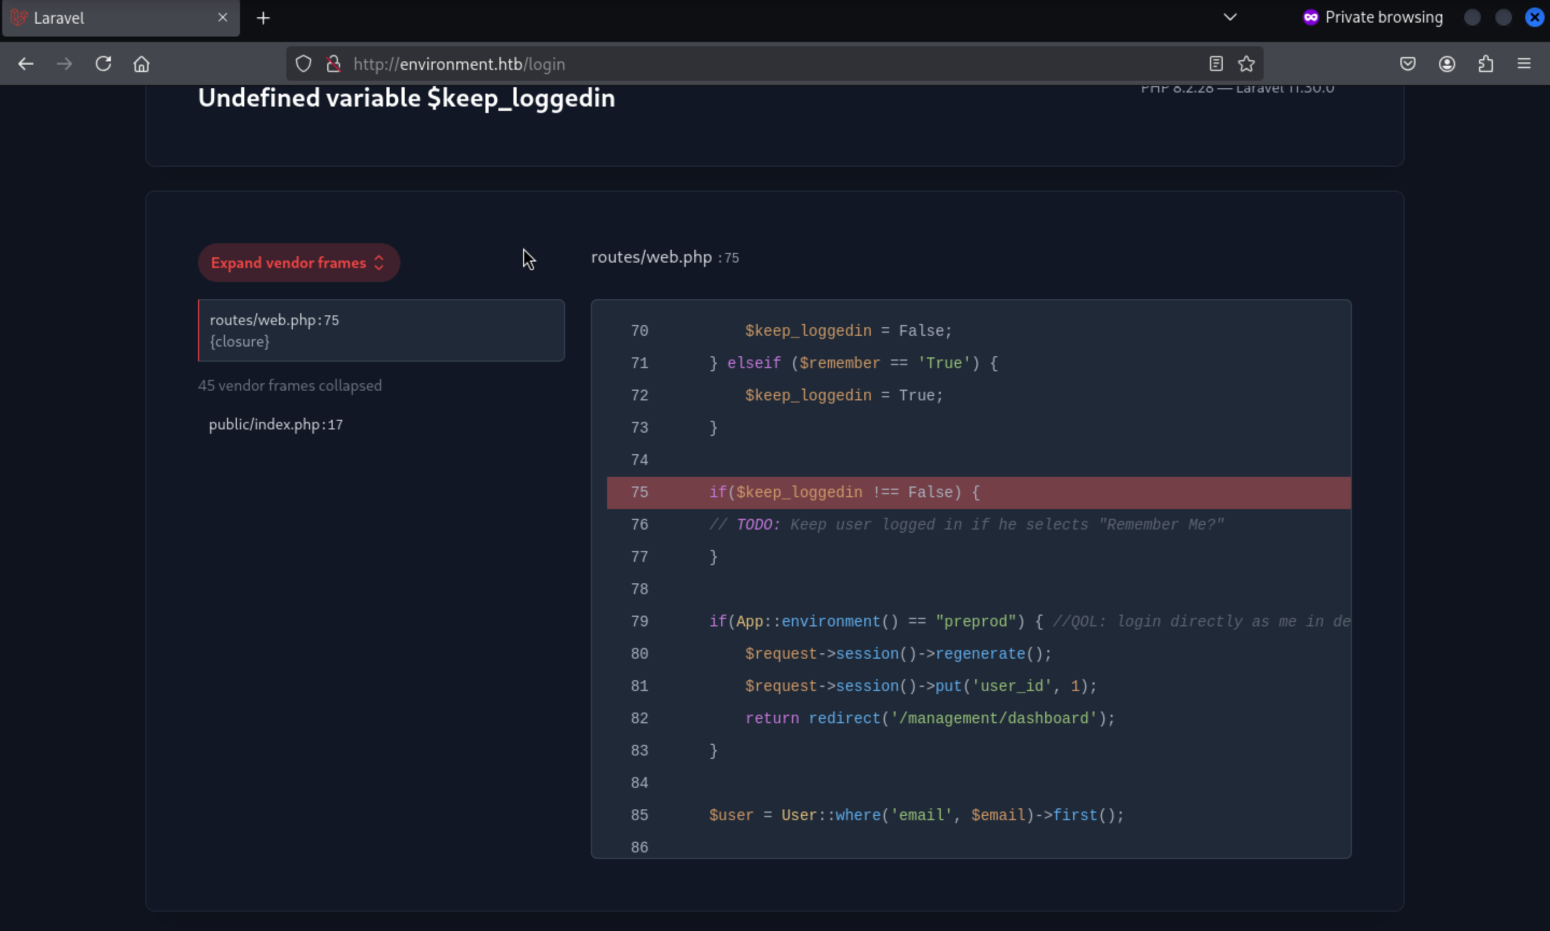Screen dimensions: 1550x931
Task: Focus the URL address bar
Action: 753,64
